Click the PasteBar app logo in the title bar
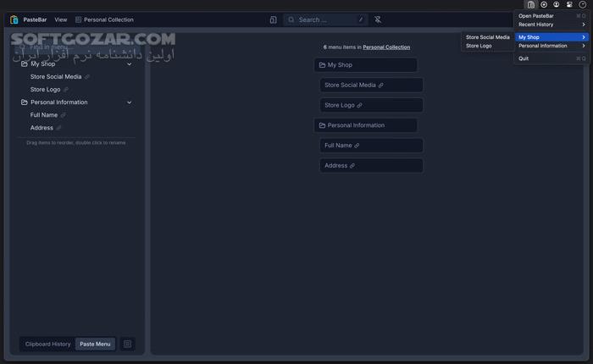The height and width of the screenshot is (364, 593). (x=14, y=19)
